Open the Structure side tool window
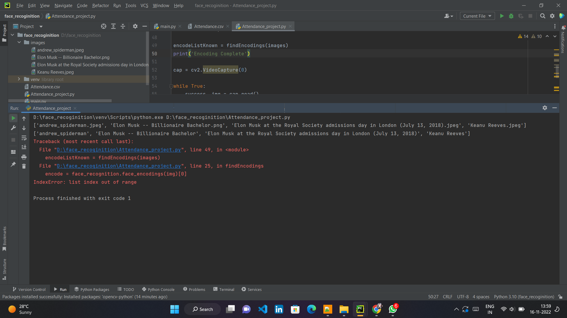The height and width of the screenshot is (318, 567). (x=4, y=269)
